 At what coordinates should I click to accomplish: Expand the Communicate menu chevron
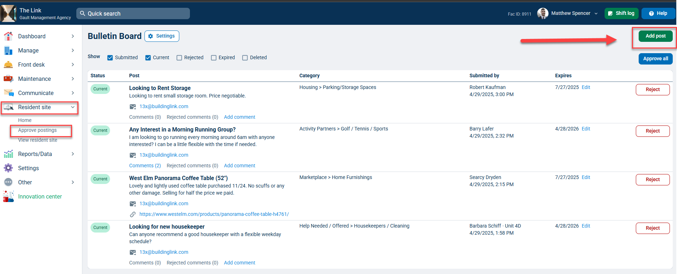(x=73, y=93)
